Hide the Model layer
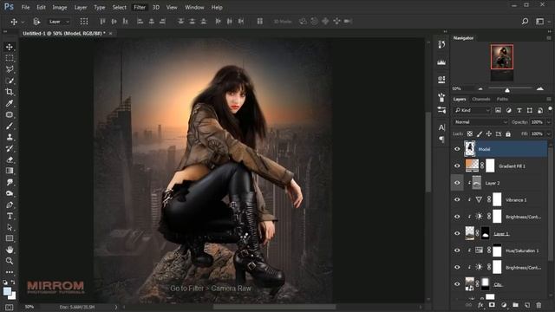The width and height of the screenshot is (555, 312). point(457,149)
